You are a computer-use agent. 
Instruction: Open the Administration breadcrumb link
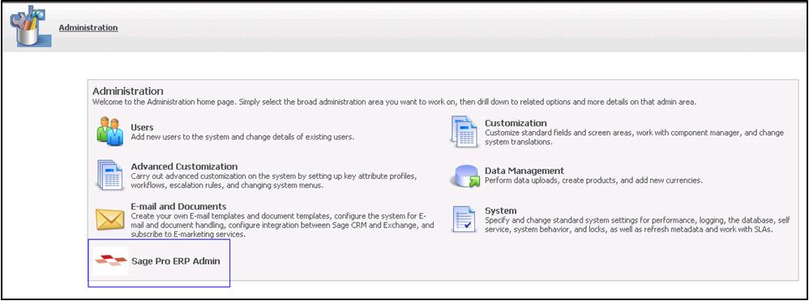88,28
